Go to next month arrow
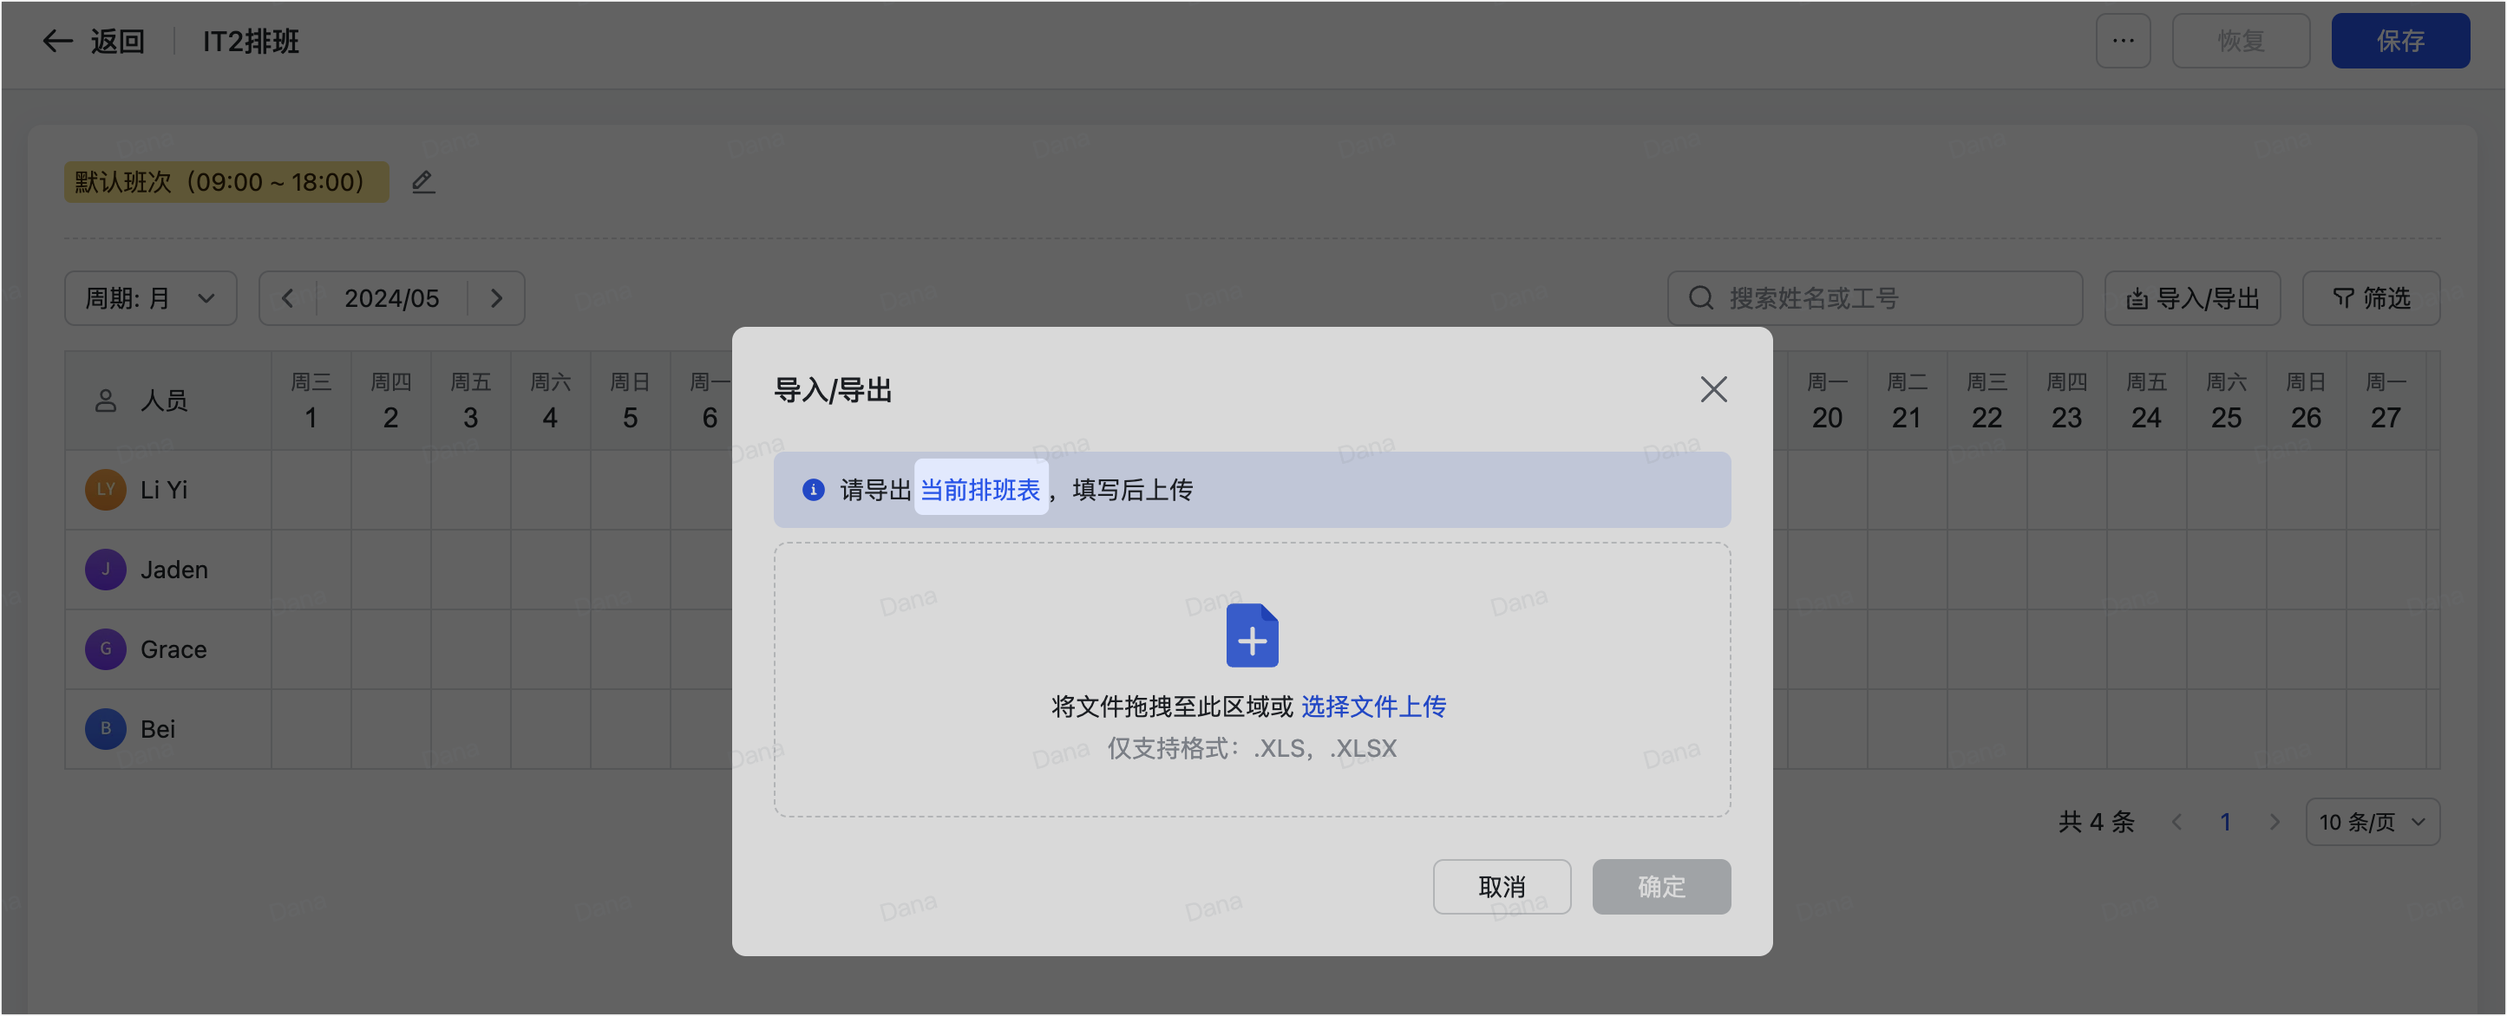This screenshot has height=1016, width=2507. (x=496, y=297)
